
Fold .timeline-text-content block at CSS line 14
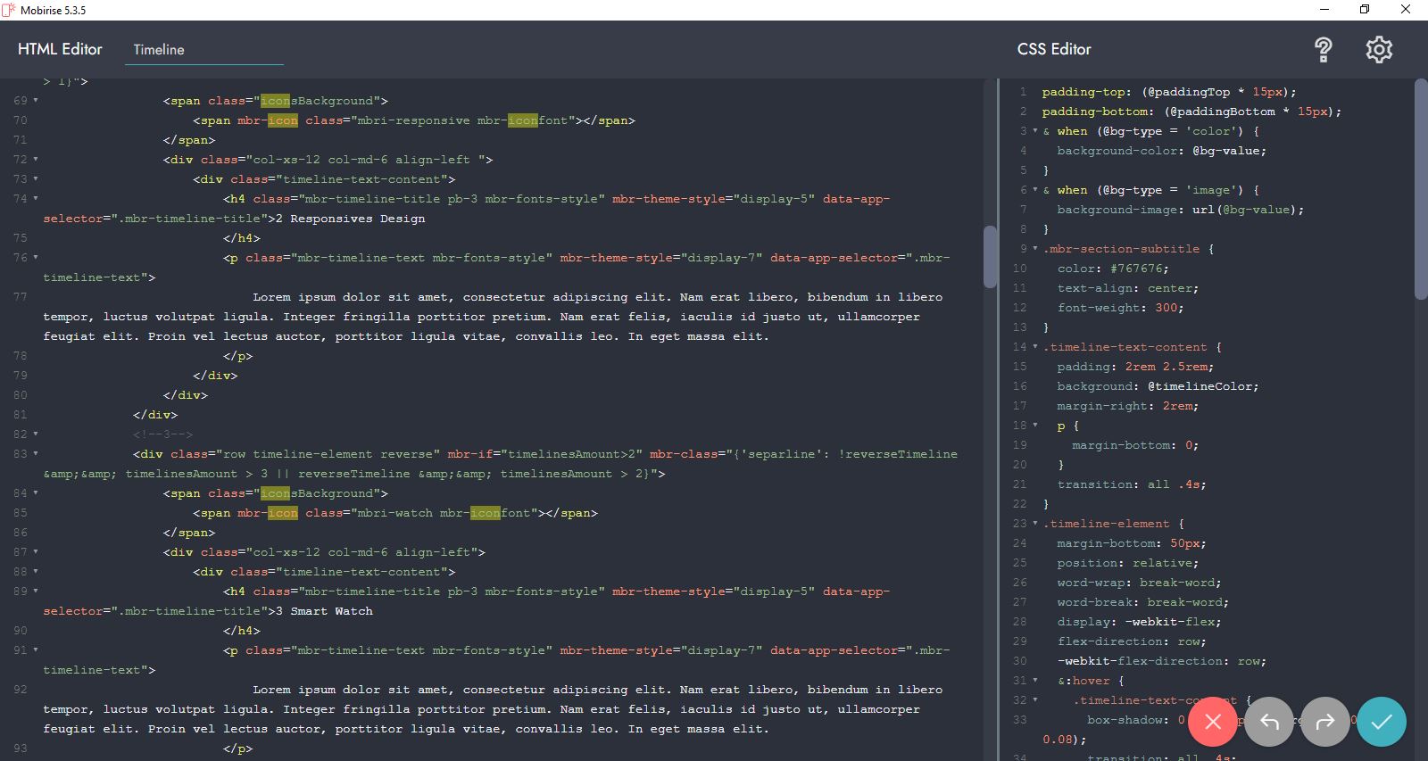click(x=1035, y=347)
